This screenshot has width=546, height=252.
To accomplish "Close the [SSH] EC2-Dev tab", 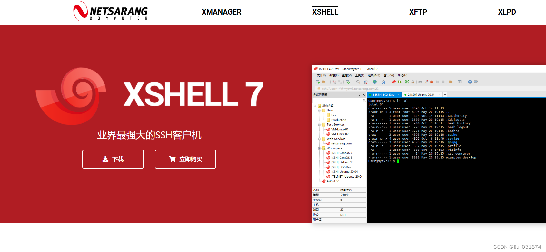I will (398, 94).
